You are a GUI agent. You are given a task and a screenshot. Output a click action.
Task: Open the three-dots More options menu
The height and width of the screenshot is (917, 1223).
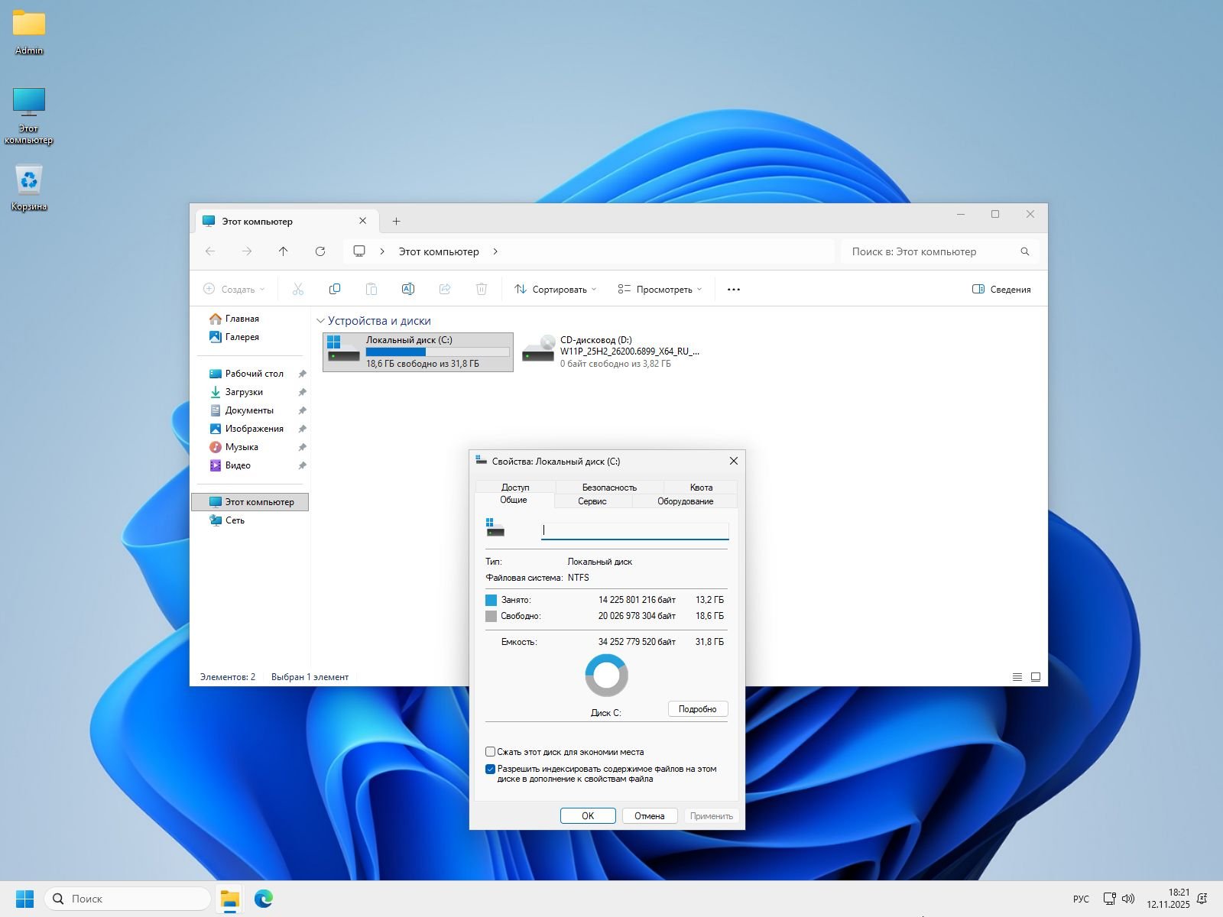coord(733,290)
